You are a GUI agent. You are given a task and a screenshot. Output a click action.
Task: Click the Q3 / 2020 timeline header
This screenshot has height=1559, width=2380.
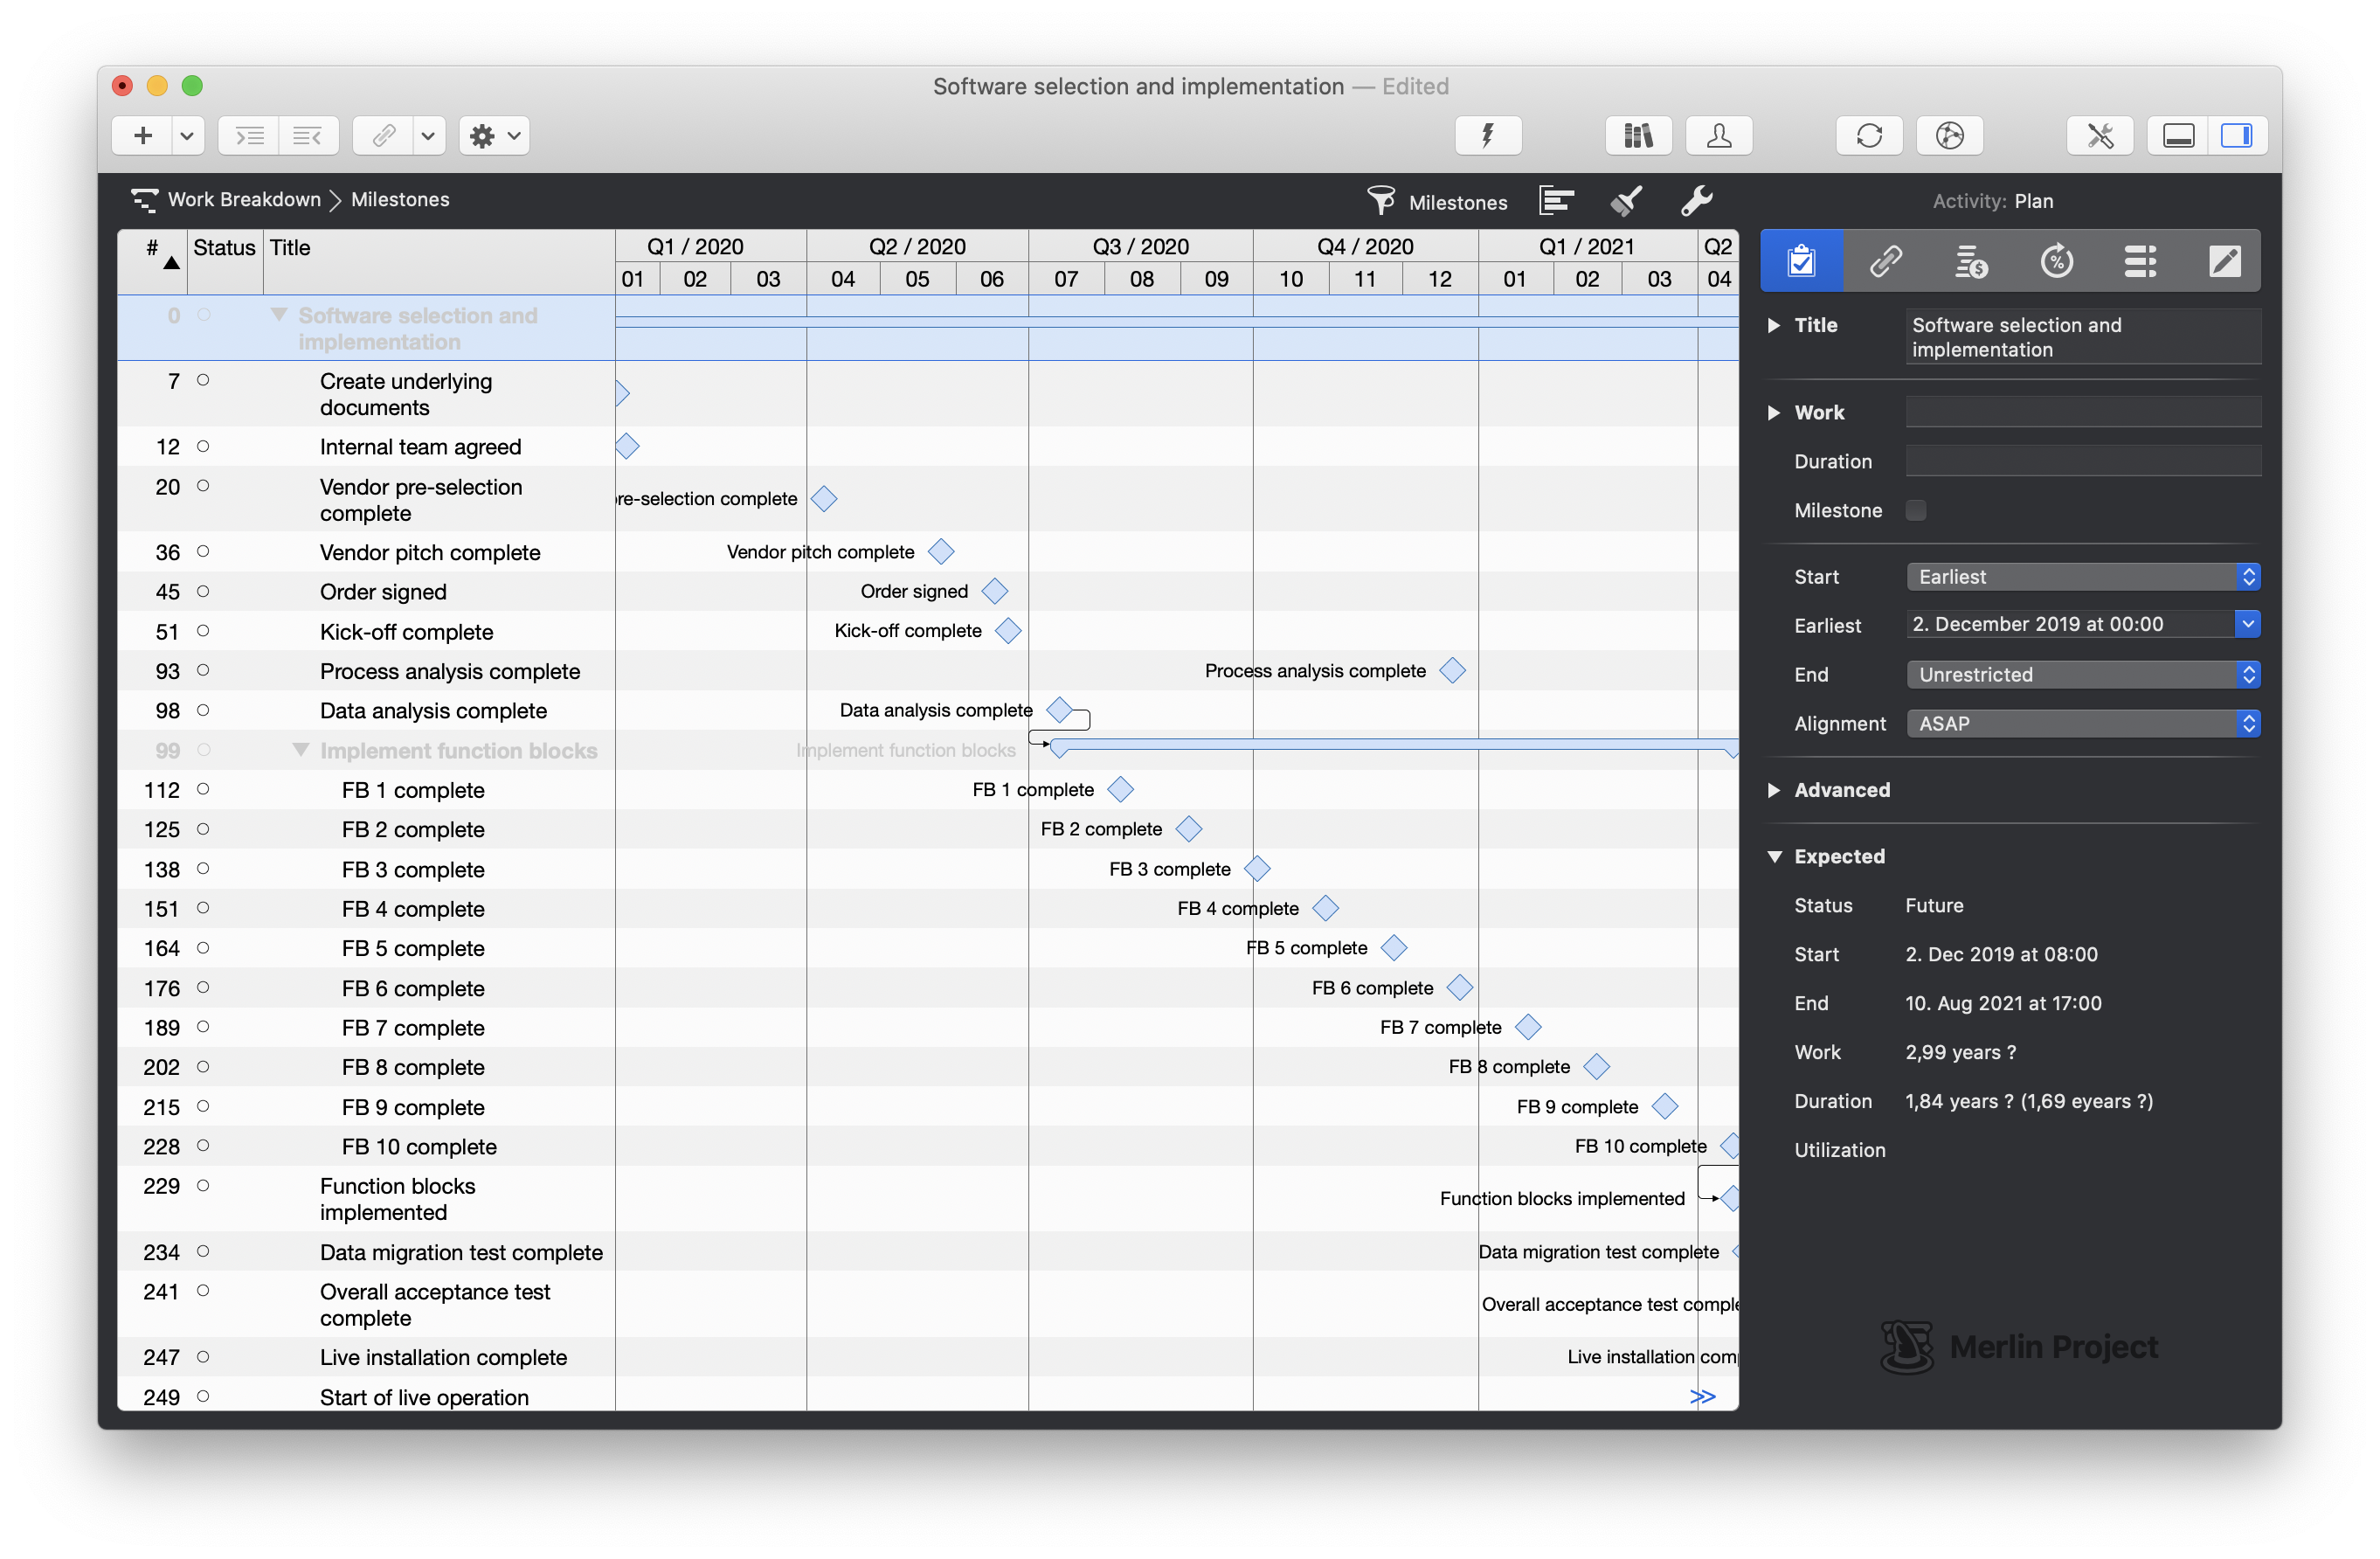(x=1140, y=247)
